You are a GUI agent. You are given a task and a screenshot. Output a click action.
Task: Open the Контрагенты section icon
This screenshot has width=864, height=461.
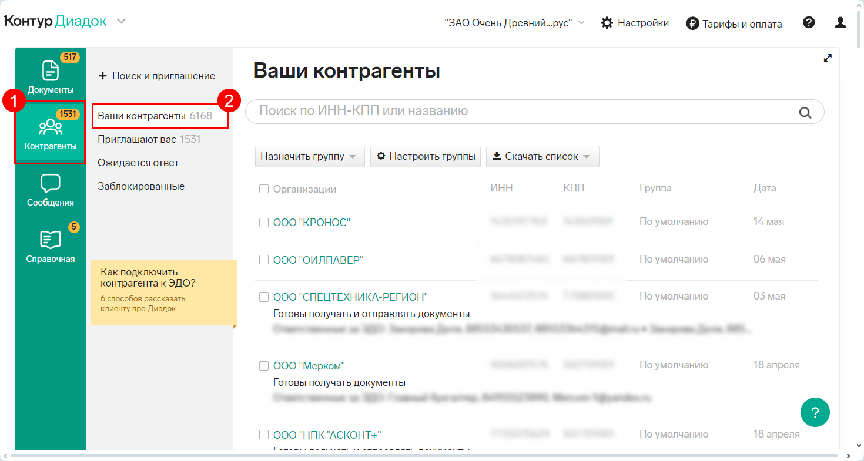pos(51,127)
